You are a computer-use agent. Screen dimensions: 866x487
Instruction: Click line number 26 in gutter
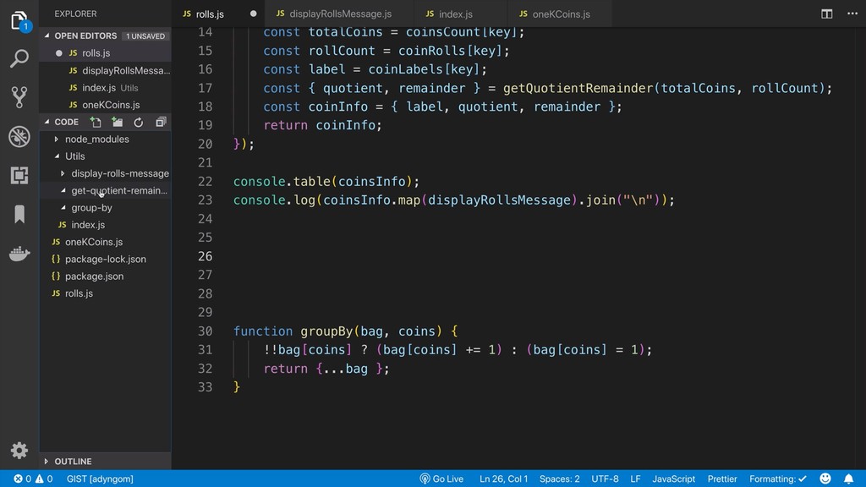coord(205,256)
